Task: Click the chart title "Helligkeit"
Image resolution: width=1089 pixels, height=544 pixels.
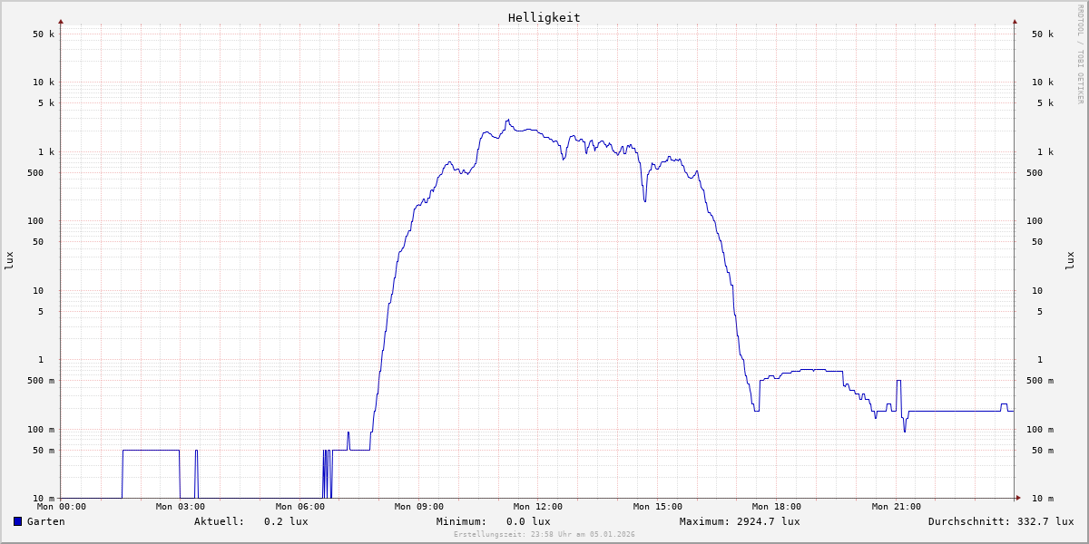Action: click(544, 17)
